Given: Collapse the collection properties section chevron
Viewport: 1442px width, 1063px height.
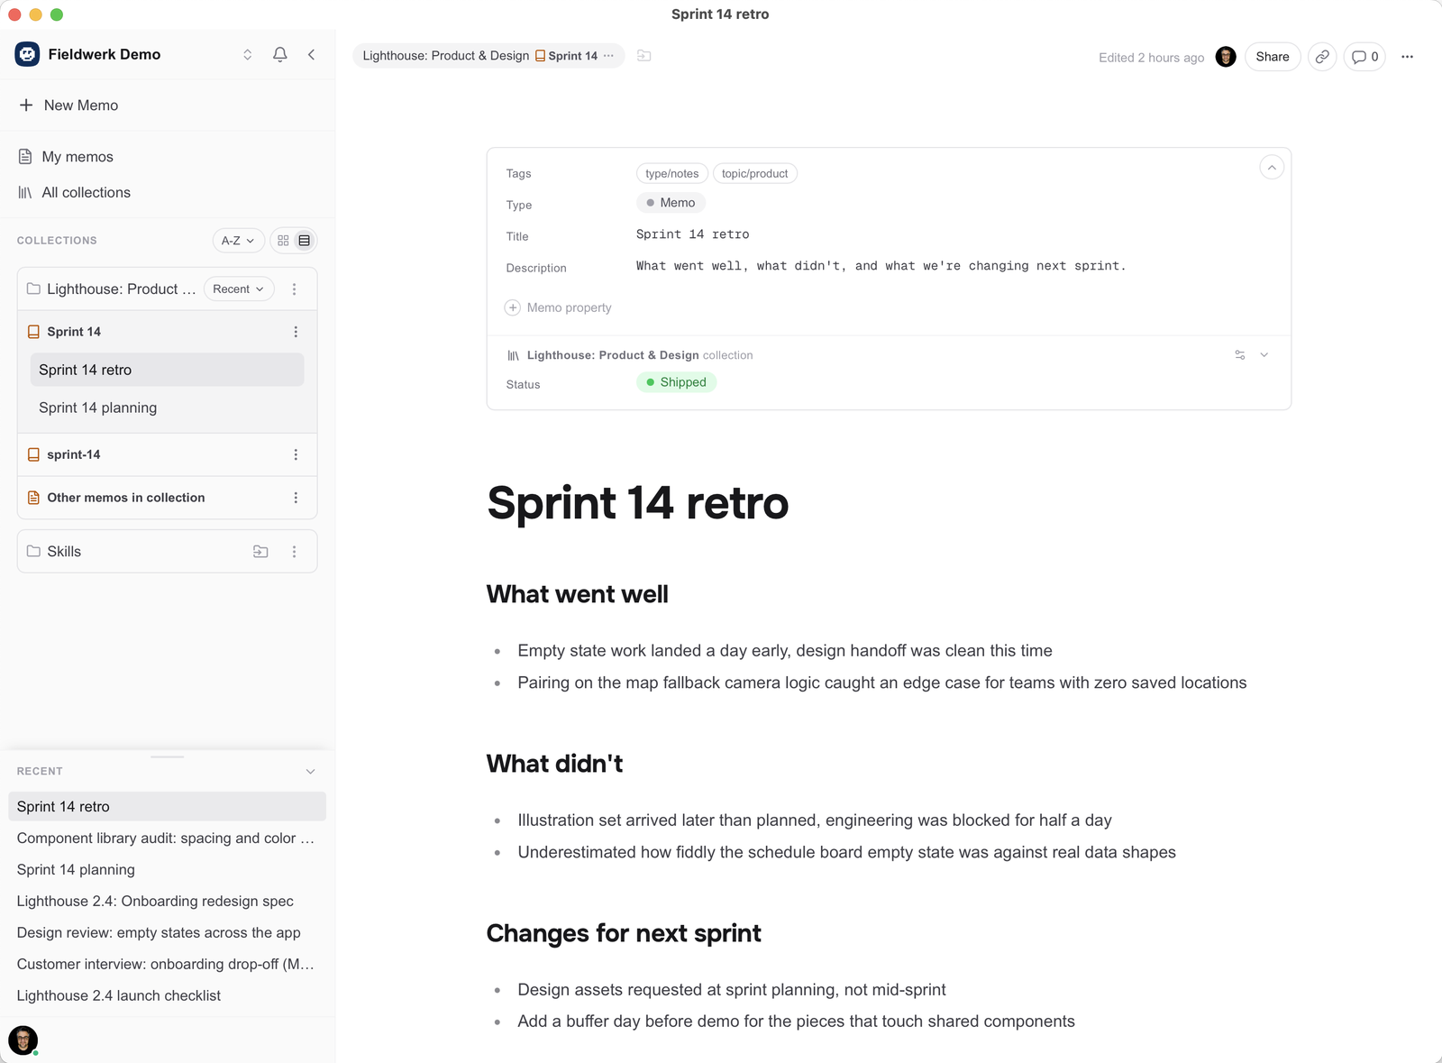Looking at the screenshot, I should [1264, 355].
